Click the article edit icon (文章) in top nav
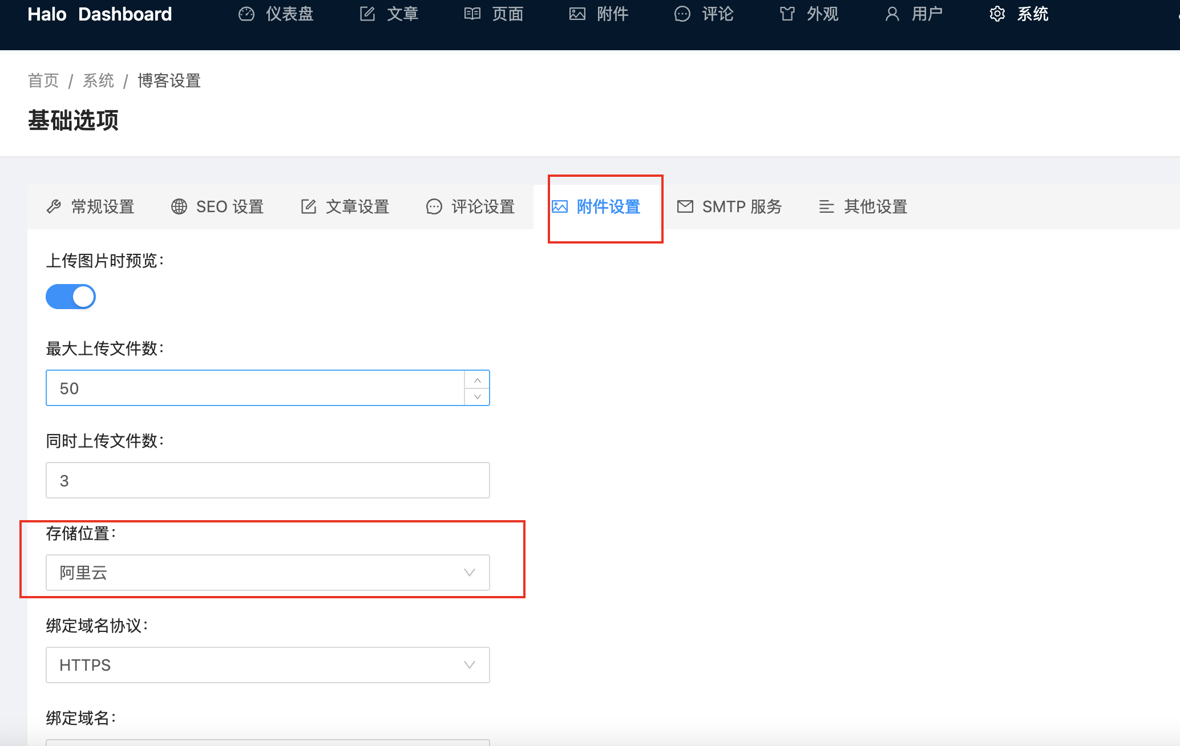The height and width of the screenshot is (746, 1180). click(367, 14)
